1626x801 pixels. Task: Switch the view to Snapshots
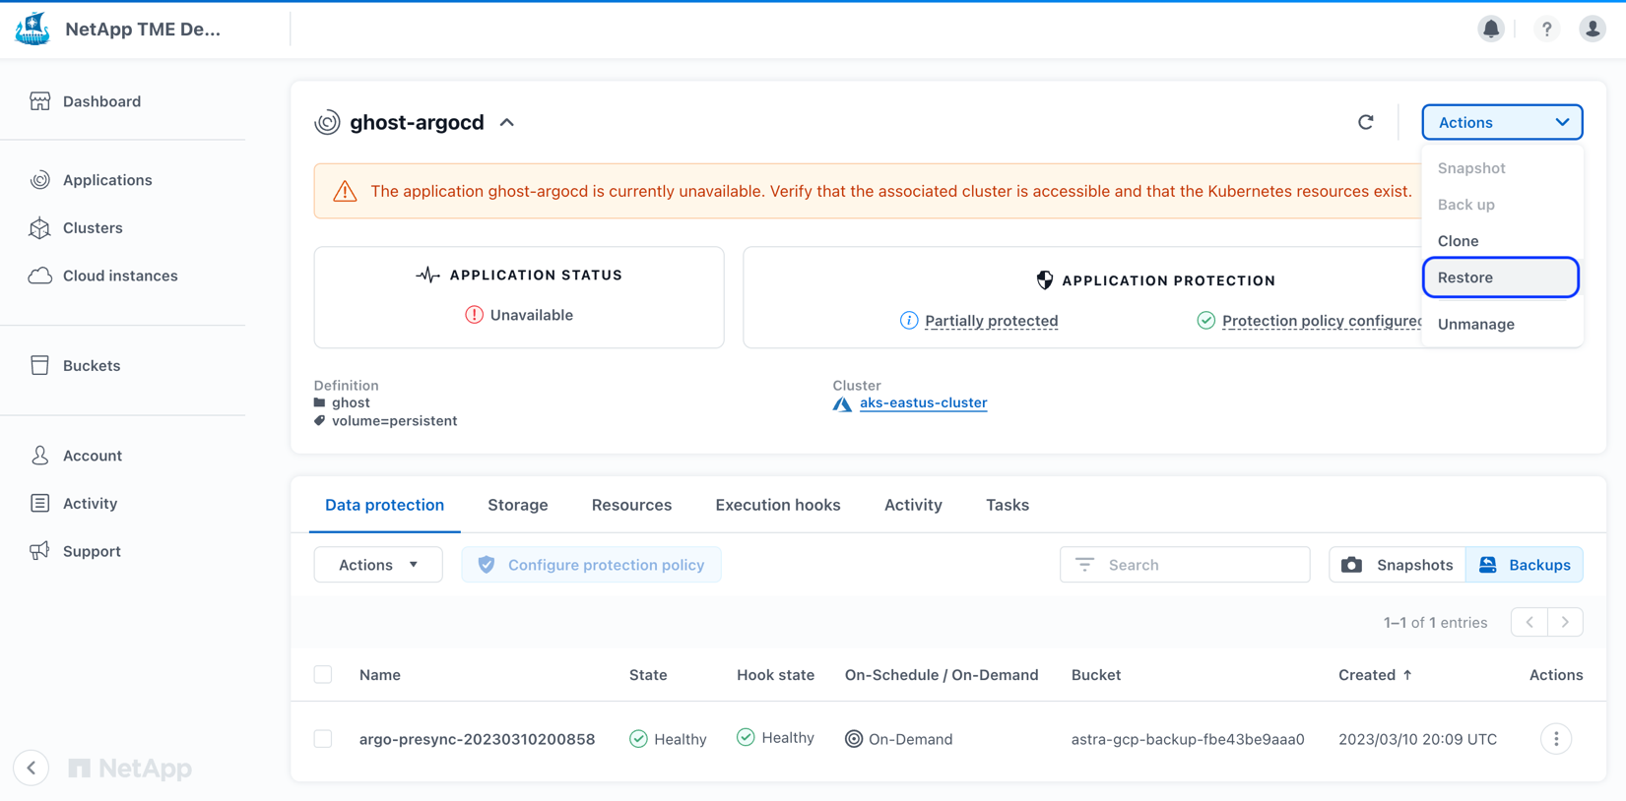1398,565
